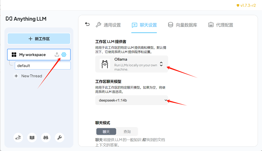Open My workspace settings gear icon
The image size is (262, 151).
pyautogui.click(x=64, y=54)
